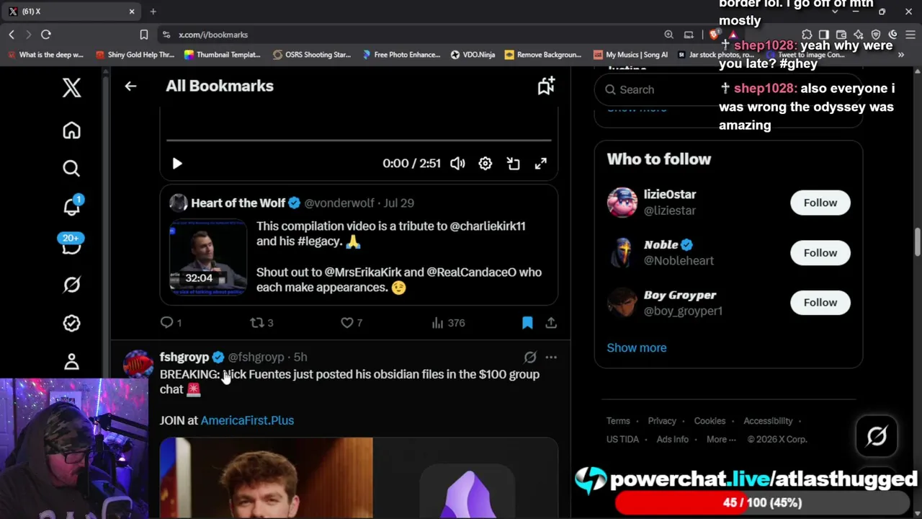Reload the page
Image resolution: width=922 pixels, height=519 pixels.
click(x=45, y=35)
